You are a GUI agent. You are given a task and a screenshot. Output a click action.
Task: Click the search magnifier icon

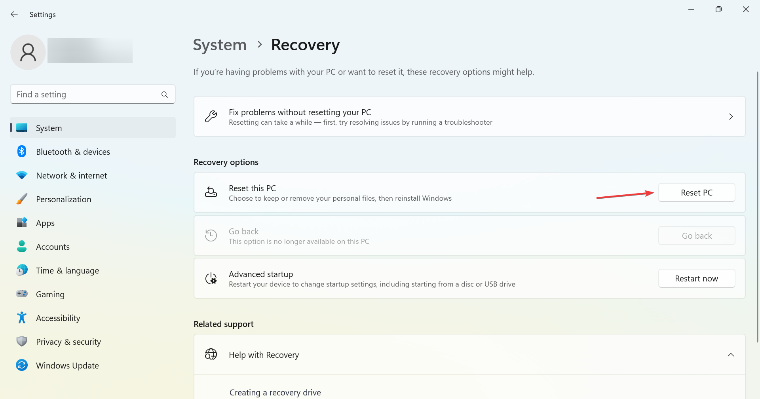[165, 95]
